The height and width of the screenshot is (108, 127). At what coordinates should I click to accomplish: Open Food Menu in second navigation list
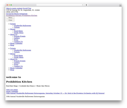(18, 56)
